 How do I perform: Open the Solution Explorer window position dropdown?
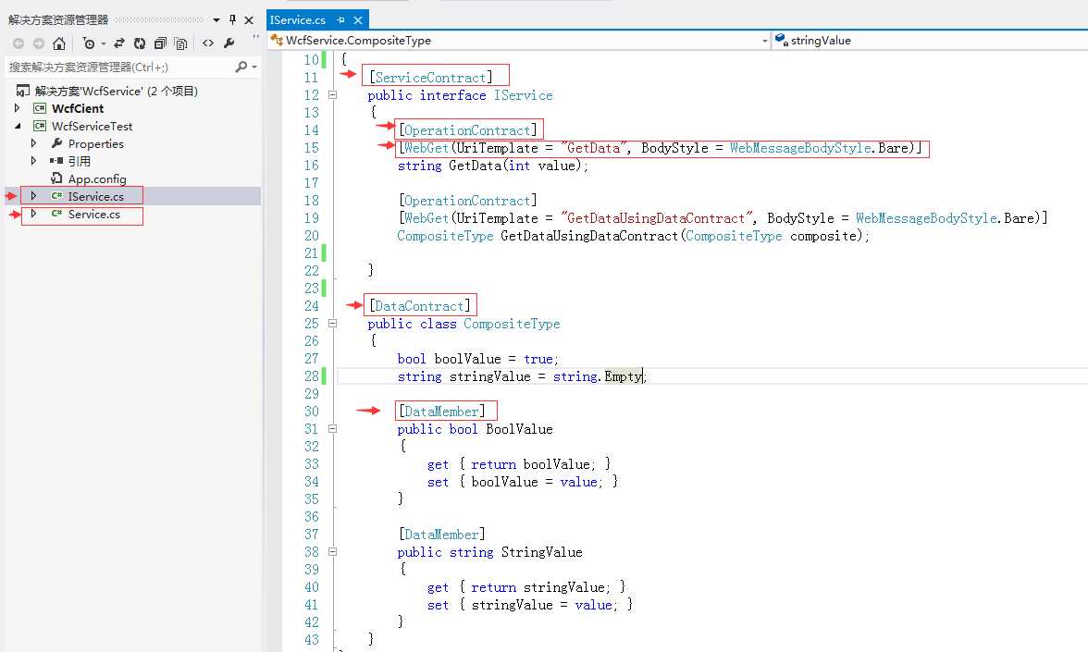point(216,20)
